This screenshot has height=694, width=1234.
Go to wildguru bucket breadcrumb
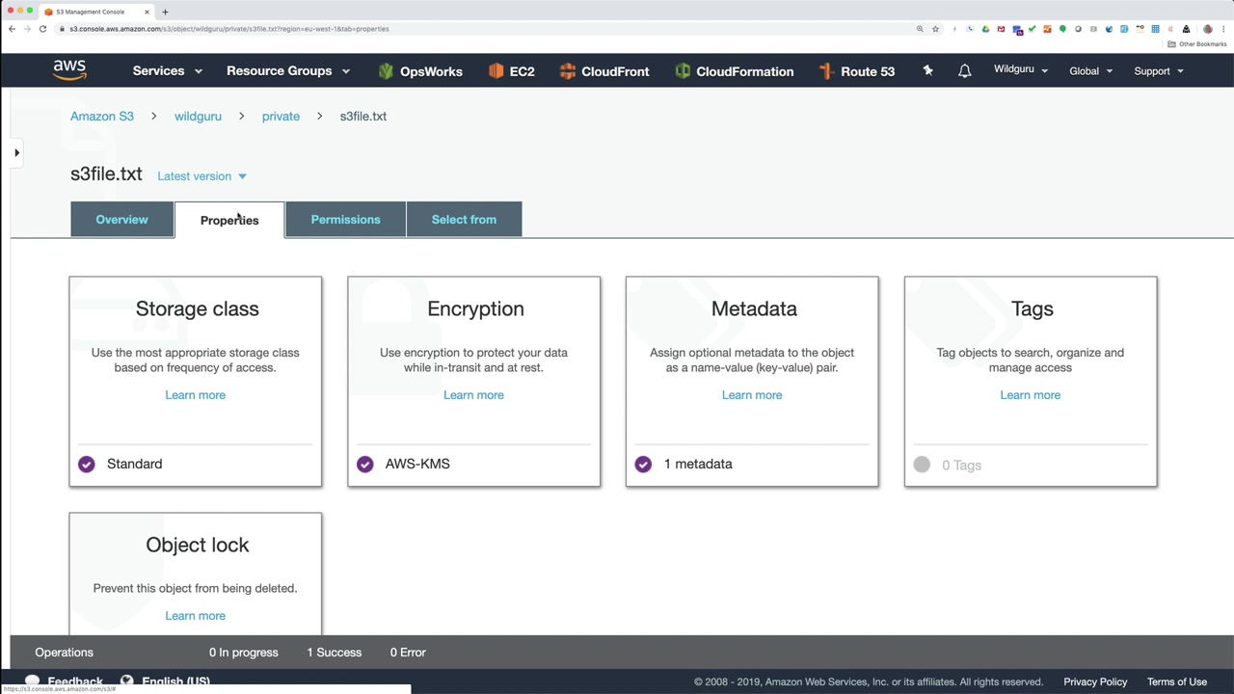coord(198,116)
